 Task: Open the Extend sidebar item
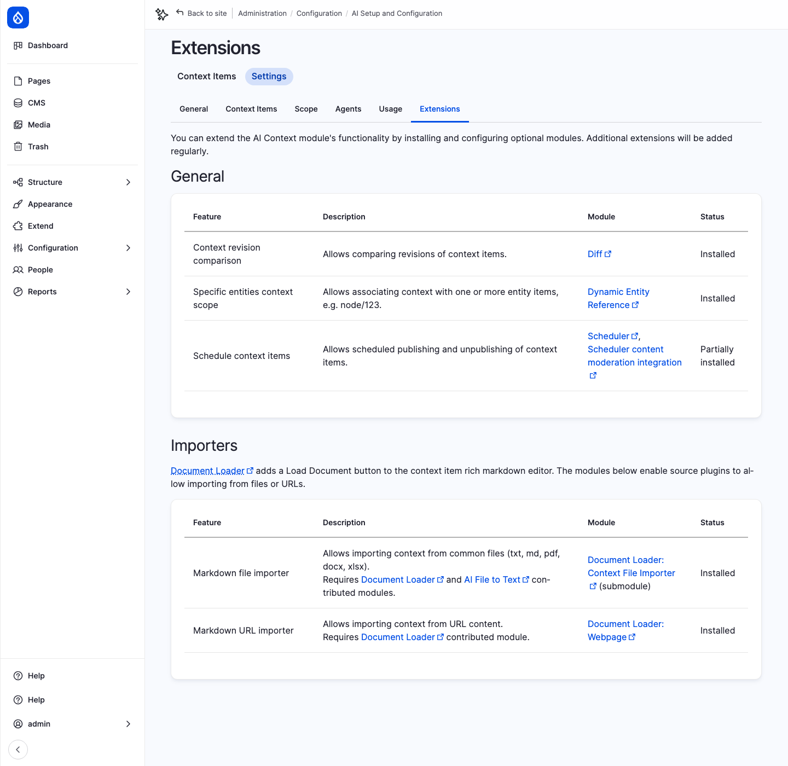tap(72, 226)
